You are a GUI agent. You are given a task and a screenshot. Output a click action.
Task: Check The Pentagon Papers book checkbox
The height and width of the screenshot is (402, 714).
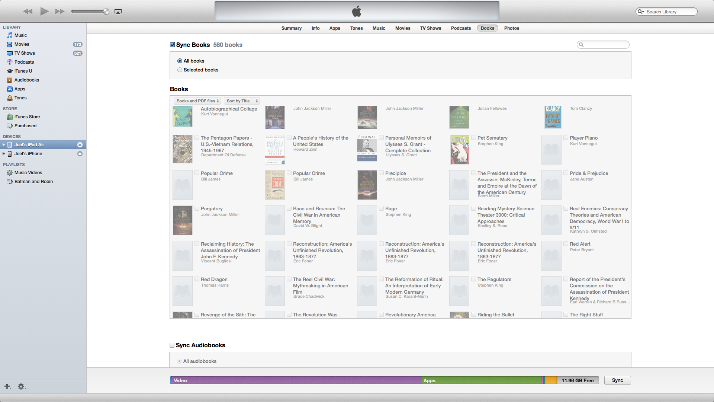197,138
